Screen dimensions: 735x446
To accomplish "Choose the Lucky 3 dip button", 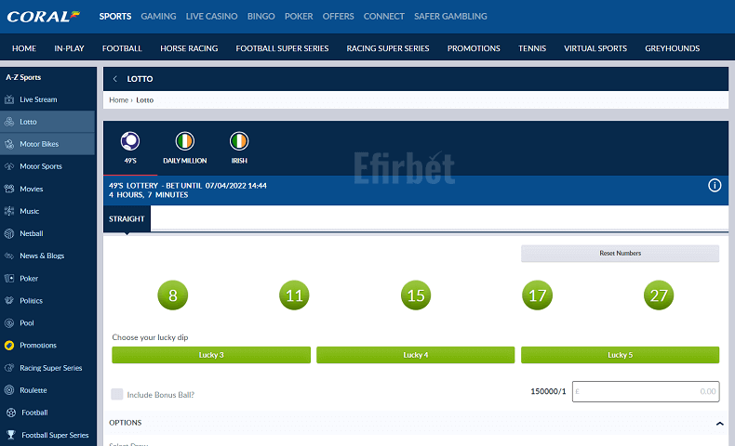I will point(211,355).
